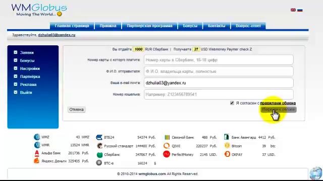Click the ВТБ24 logo icon

(99, 137)
